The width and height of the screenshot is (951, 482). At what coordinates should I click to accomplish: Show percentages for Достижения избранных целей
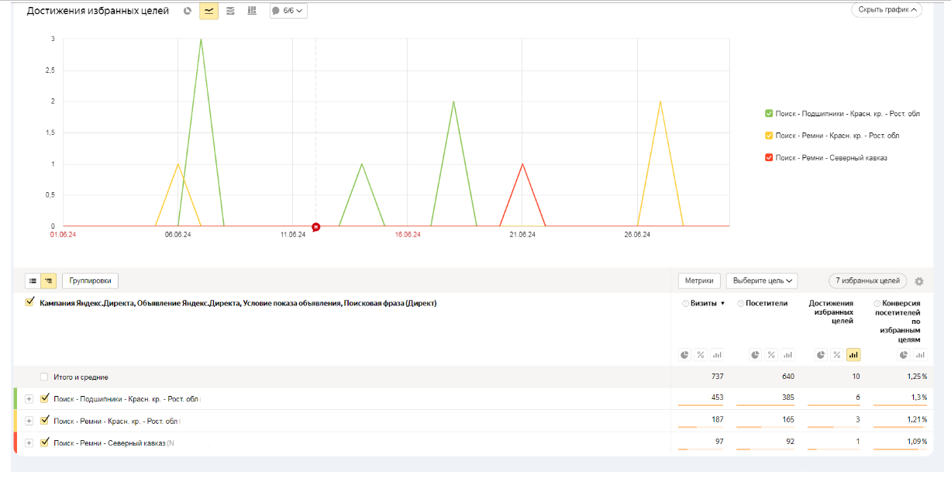(x=837, y=355)
